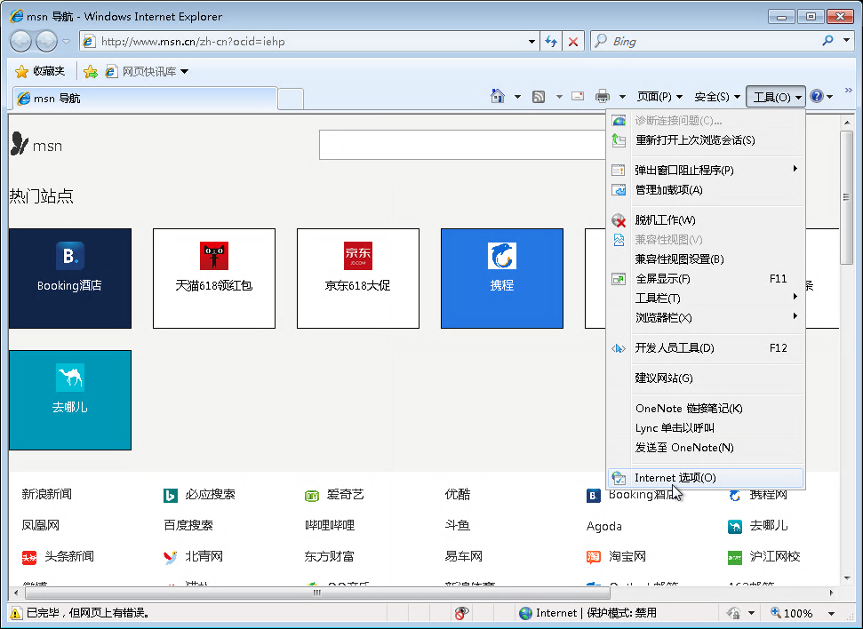Expand the 工具栏(T) submenu
This screenshot has height=629, width=863.
(x=705, y=299)
